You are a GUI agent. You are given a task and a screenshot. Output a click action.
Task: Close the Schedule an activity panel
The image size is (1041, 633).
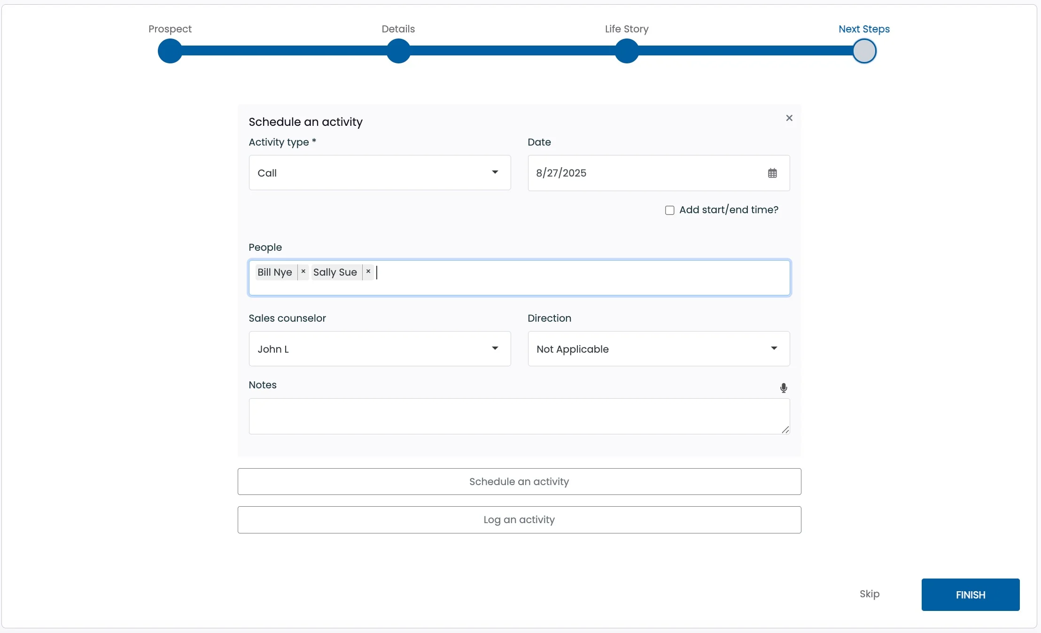click(789, 118)
